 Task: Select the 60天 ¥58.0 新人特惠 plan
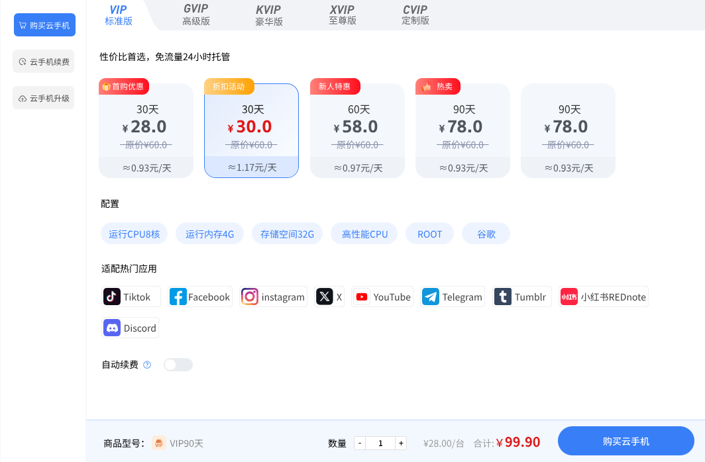[x=357, y=130]
